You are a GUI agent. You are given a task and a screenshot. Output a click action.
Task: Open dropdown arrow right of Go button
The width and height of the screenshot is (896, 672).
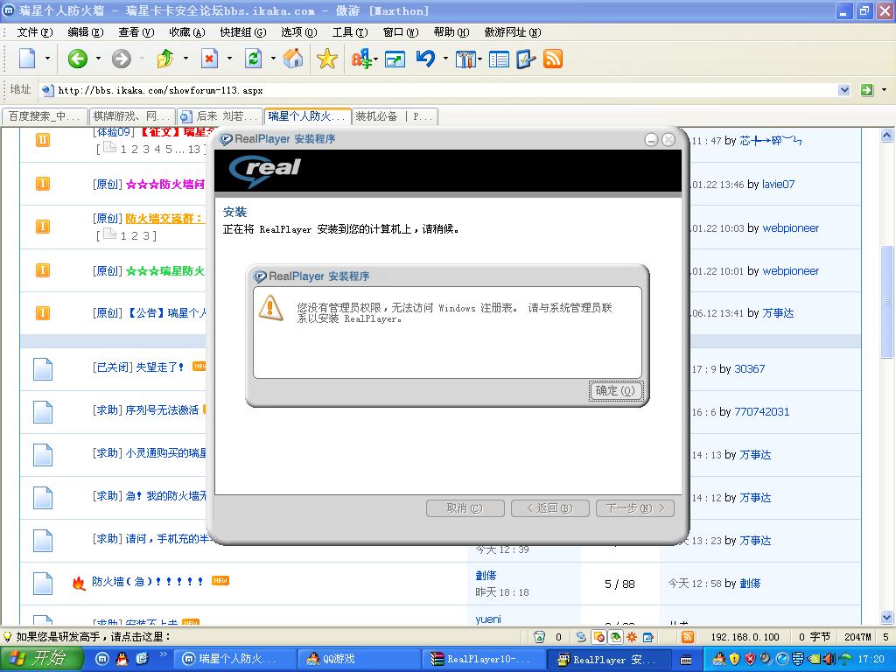[884, 90]
